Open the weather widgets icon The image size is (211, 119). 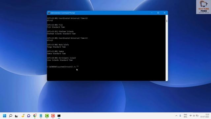click(23, 116)
